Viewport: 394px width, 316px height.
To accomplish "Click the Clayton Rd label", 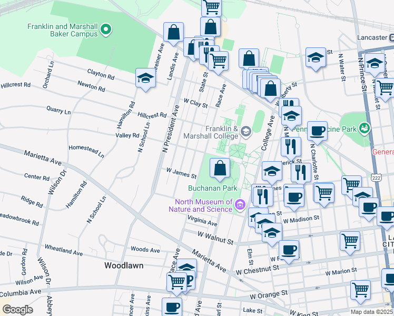I will point(101,74).
